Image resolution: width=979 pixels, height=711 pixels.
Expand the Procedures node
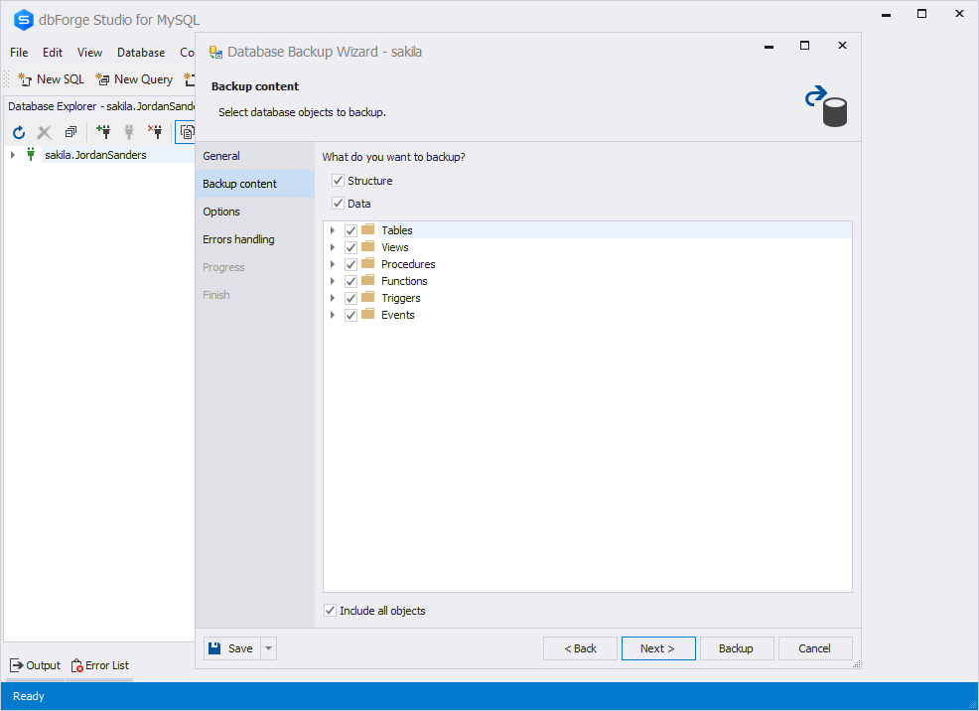[x=333, y=264]
